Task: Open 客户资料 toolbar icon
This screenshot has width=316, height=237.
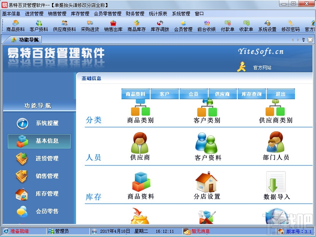Action: 39,26
